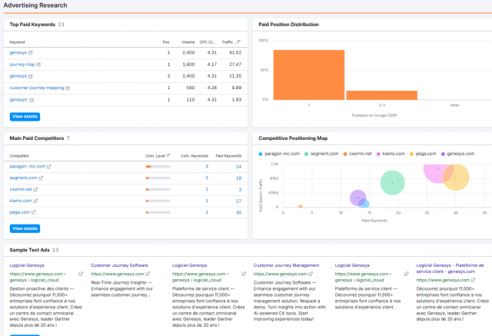Sort competitors by Com. Level icon

point(168,155)
